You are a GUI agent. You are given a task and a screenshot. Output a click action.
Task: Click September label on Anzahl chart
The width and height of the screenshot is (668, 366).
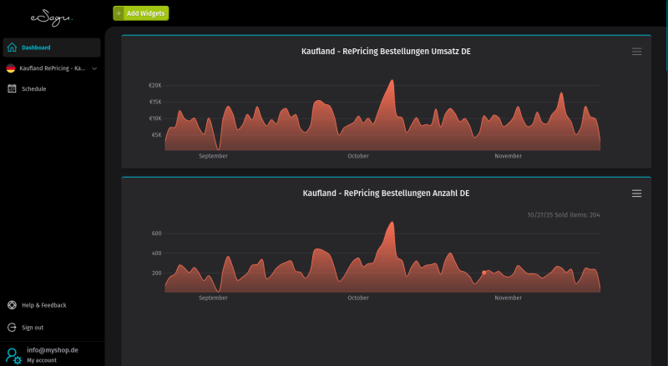[x=213, y=298]
